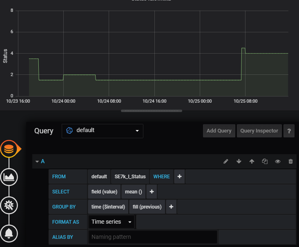Click the ALIAS BY label
The height and width of the screenshot is (247, 299).
tap(62, 237)
